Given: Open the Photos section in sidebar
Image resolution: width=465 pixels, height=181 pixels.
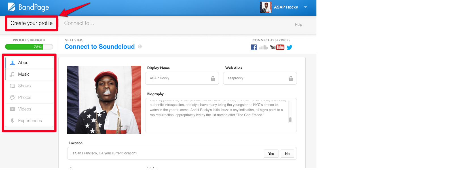Looking at the screenshot, I should tap(29, 97).
